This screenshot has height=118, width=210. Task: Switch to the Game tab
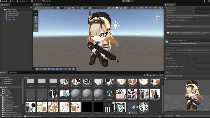pos(47,5)
